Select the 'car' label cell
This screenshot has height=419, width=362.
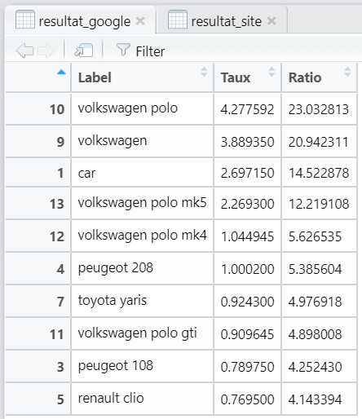pyautogui.click(x=142, y=173)
